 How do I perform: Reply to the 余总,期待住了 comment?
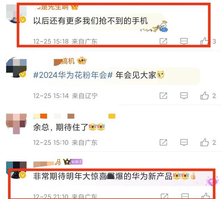click(x=184, y=142)
